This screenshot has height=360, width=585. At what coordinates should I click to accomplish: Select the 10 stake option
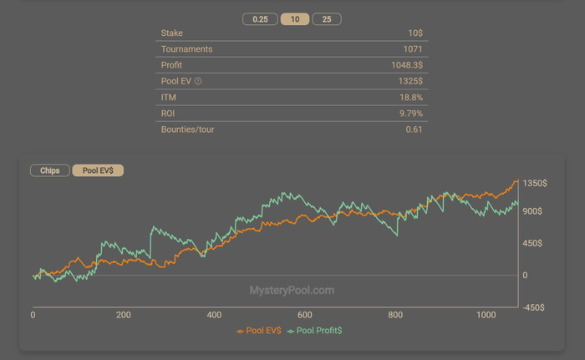coord(294,19)
